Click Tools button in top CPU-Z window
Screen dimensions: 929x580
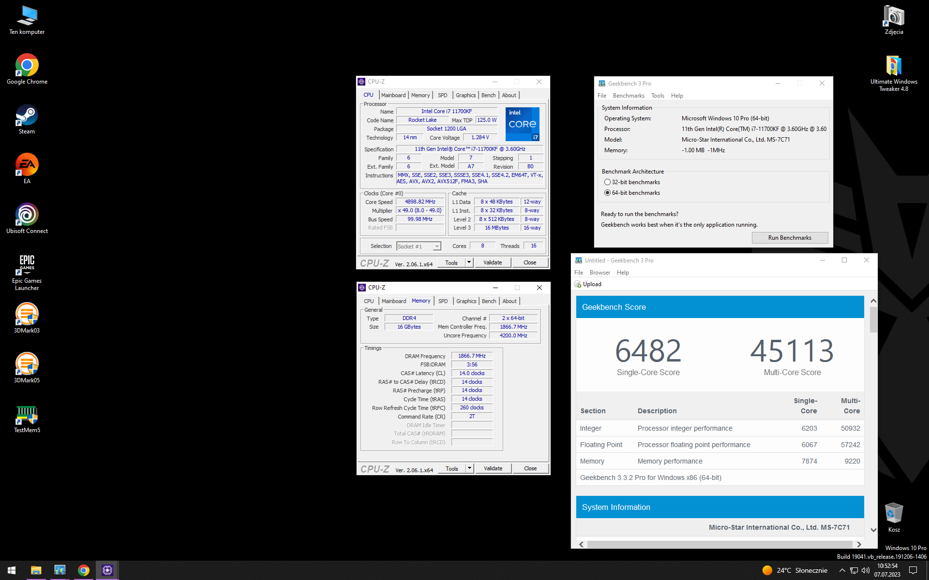[451, 262]
